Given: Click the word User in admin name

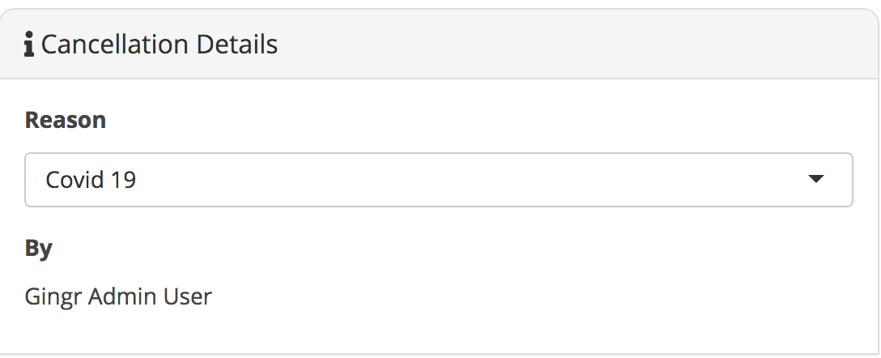Looking at the screenshot, I should tap(187, 296).
